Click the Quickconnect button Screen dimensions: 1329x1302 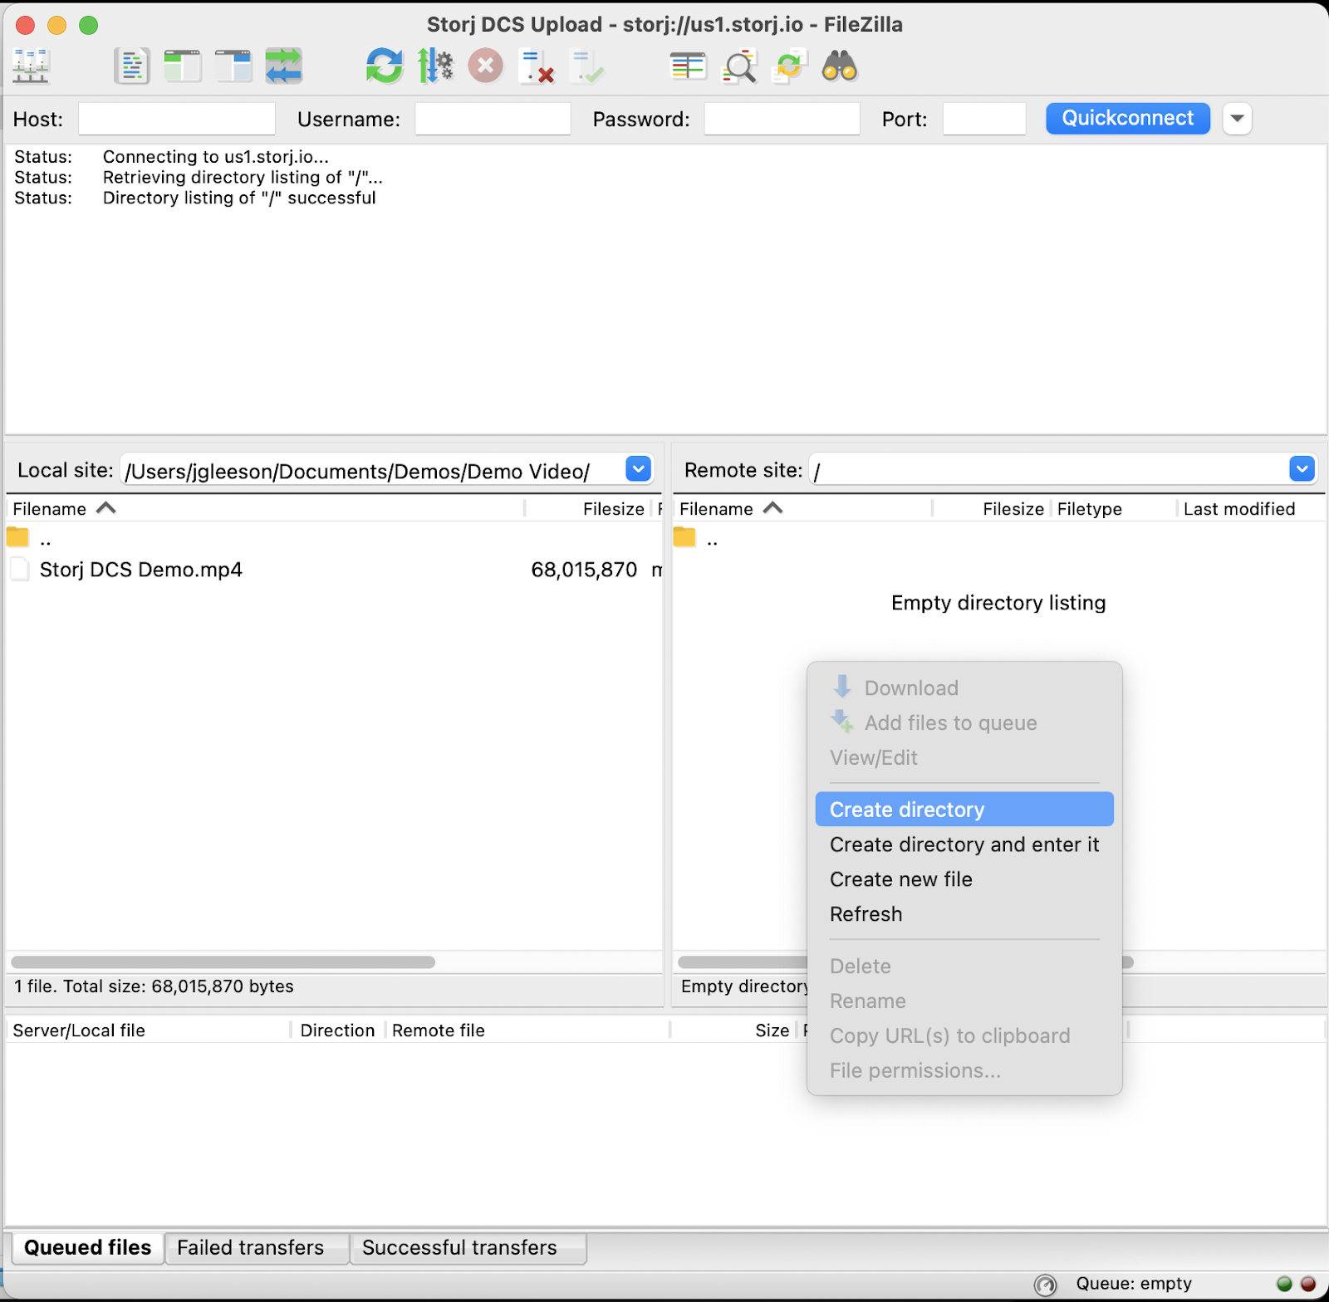(x=1128, y=119)
